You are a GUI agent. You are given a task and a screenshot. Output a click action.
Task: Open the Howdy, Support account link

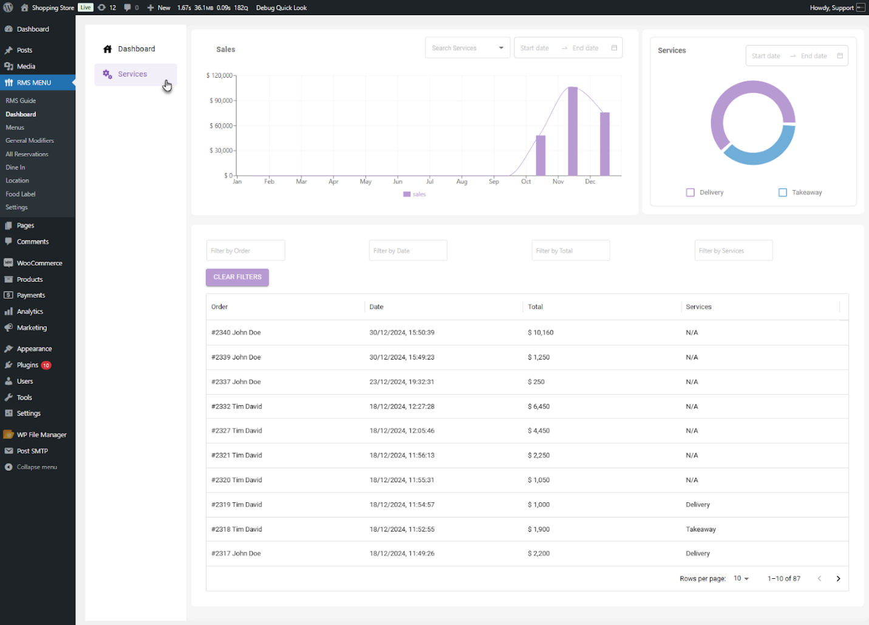(837, 8)
